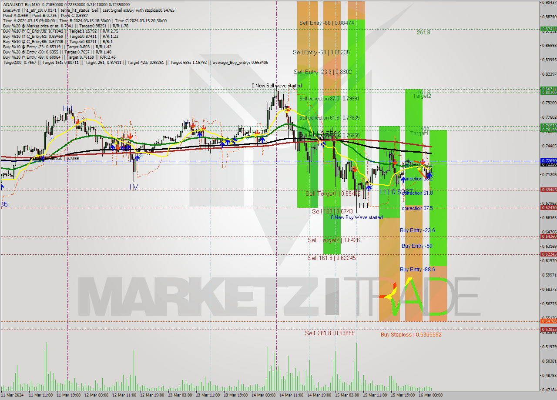Click the 'Buy Entry -23.6' label
Viewport: 557px width, 400px height.
(x=417, y=230)
